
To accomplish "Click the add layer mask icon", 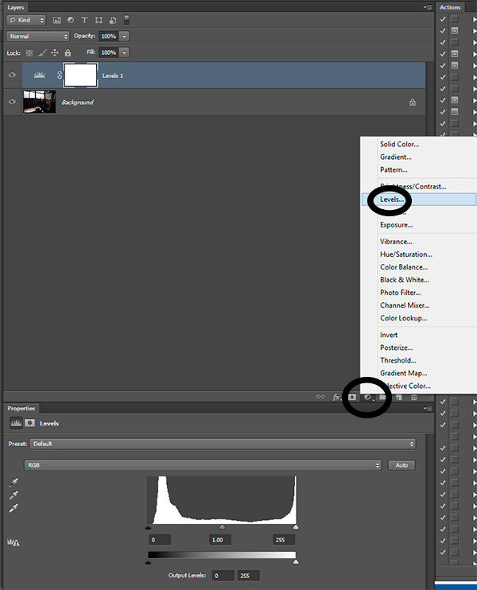I will click(x=352, y=396).
